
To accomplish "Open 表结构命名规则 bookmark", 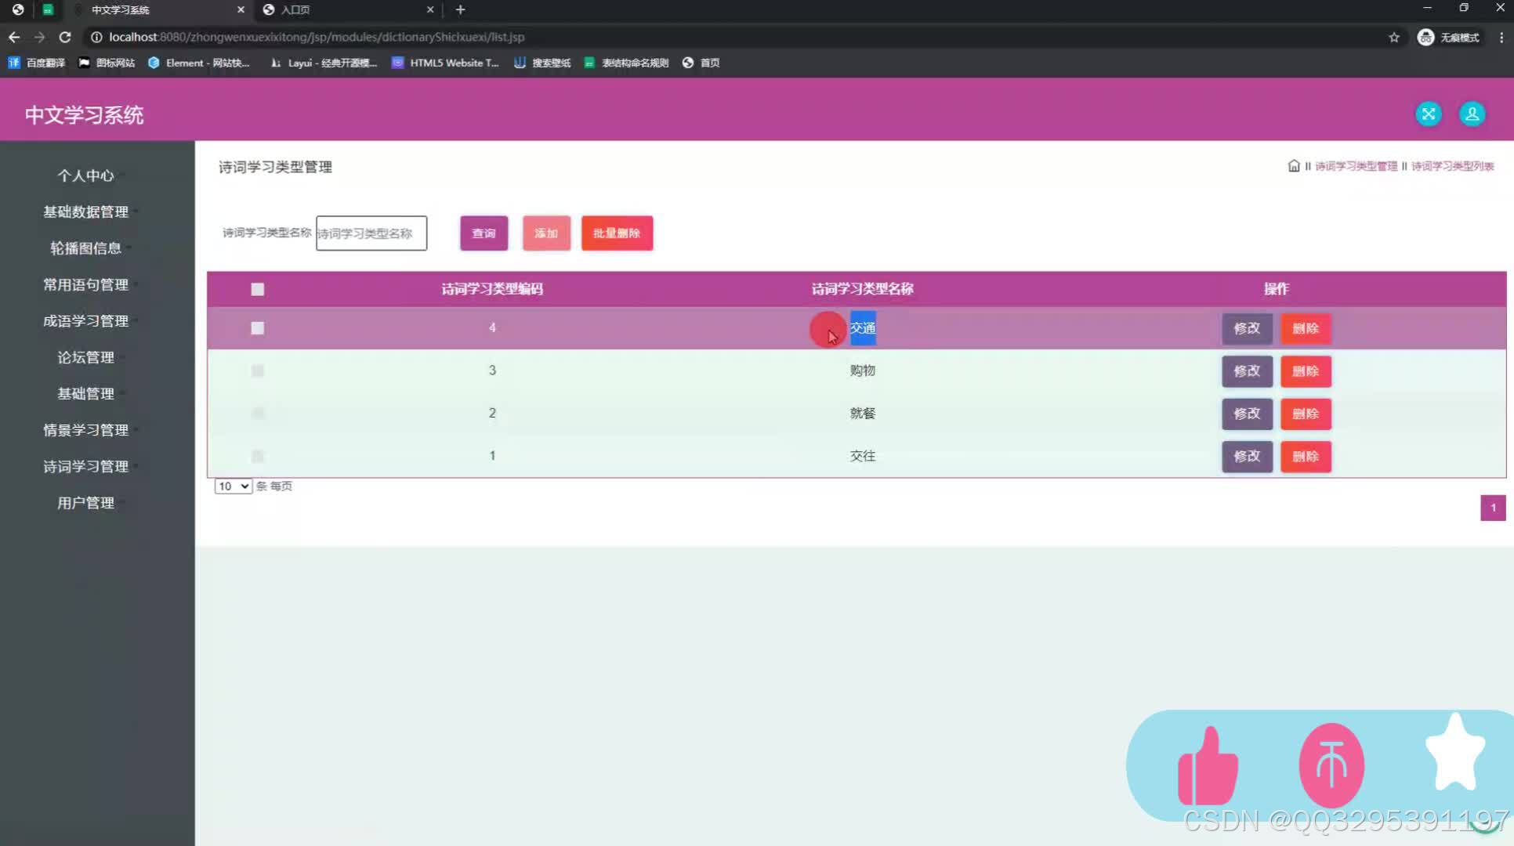I will [626, 63].
